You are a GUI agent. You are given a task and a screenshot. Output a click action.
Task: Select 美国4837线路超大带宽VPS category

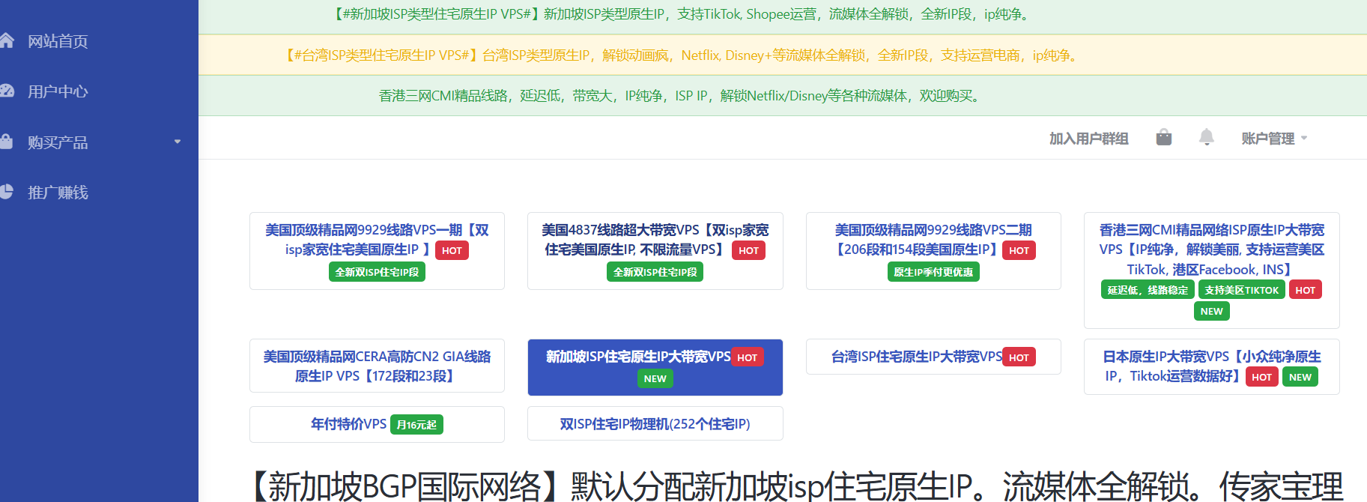pyautogui.click(x=655, y=240)
